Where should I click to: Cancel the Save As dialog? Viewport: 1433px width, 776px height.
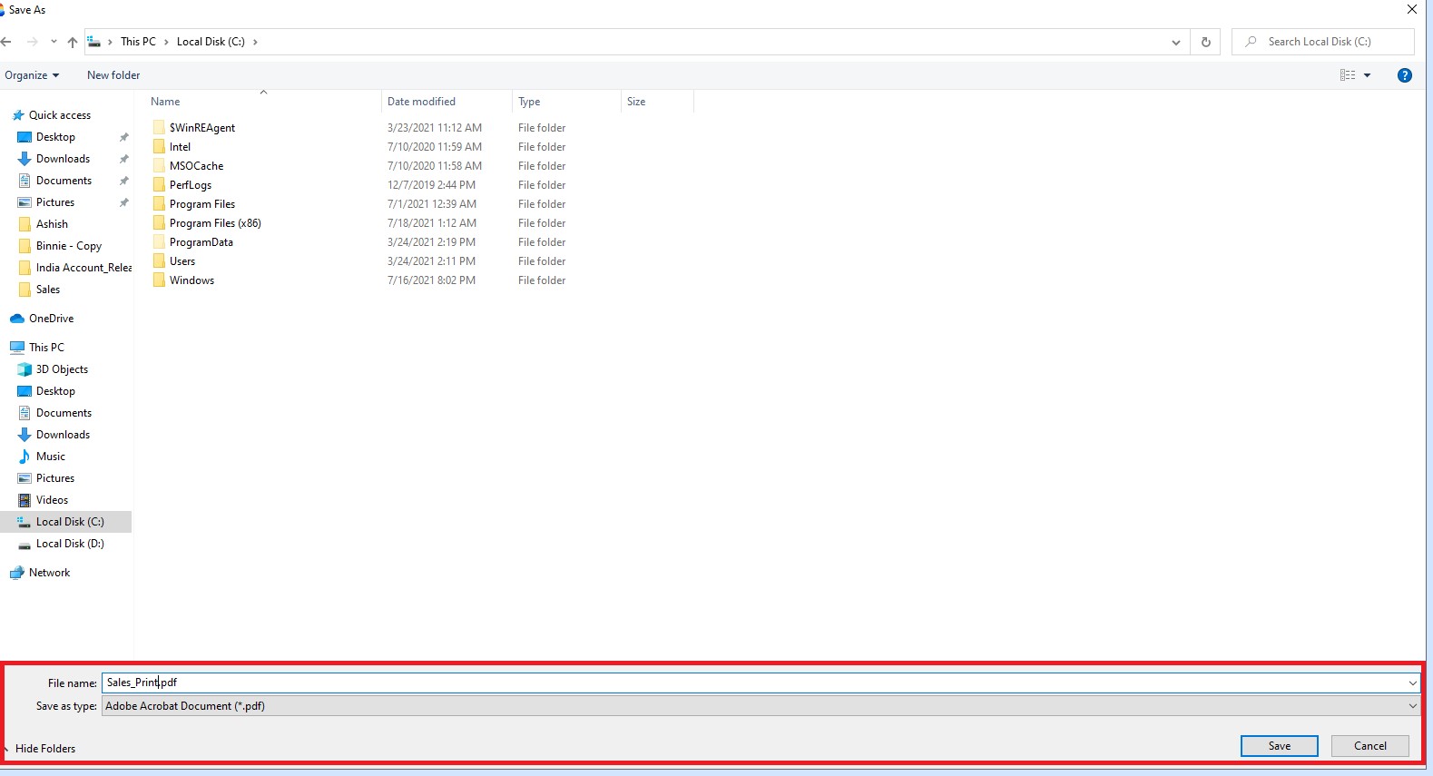(x=1369, y=746)
